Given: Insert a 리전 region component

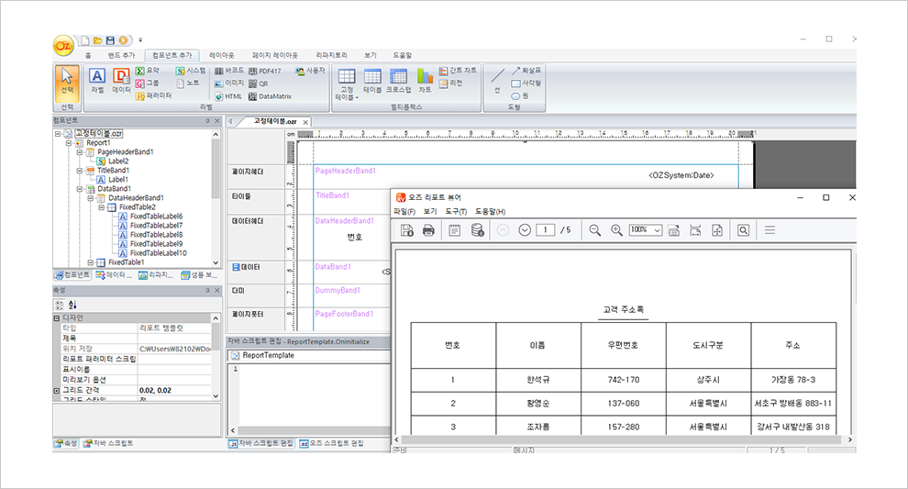Looking at the screenshot, I should coord(450,83).
